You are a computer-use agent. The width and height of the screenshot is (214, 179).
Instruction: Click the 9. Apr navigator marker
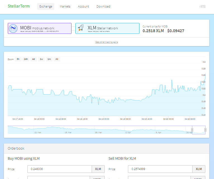159,132
